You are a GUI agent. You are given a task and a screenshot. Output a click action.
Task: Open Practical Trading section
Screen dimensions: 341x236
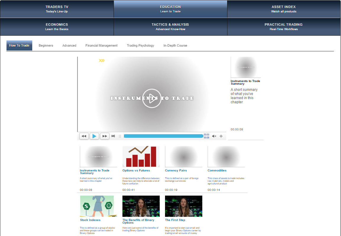[284, 27]
